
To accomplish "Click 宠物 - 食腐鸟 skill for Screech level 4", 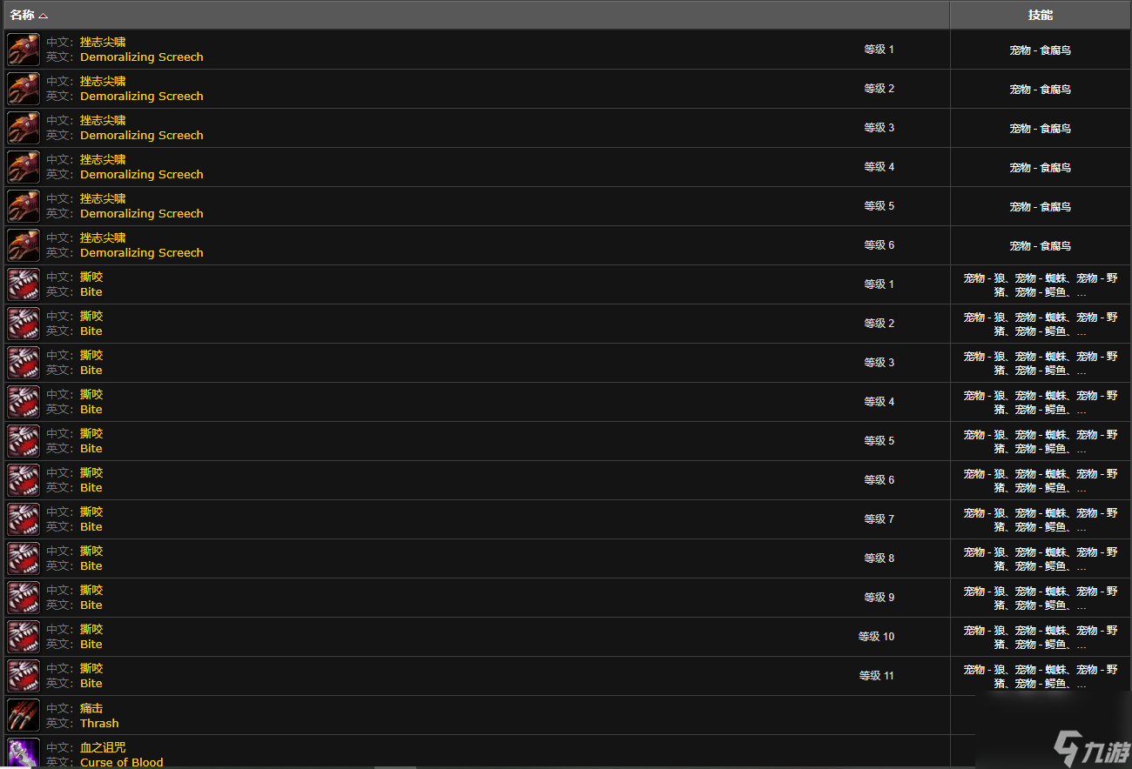I will tap(1041, 168).
